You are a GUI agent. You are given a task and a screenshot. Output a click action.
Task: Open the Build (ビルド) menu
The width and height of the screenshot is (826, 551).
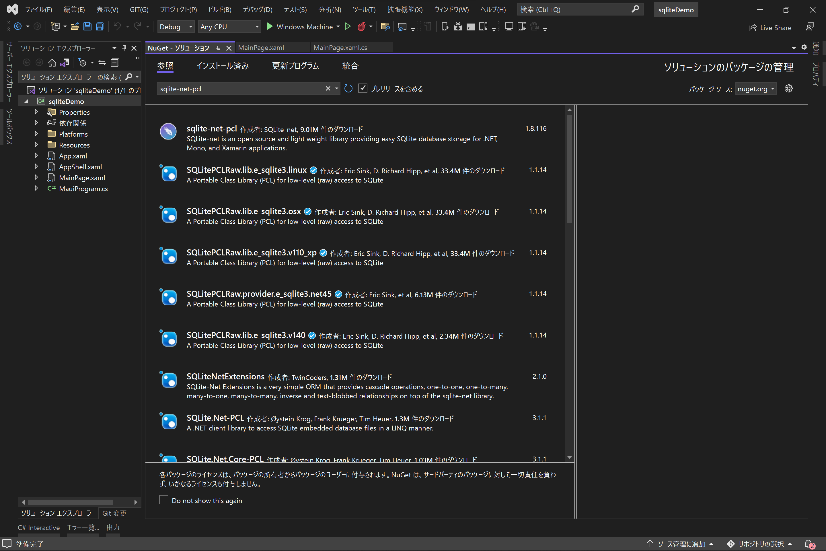pos(219,9)
